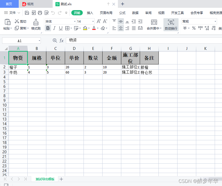
Task: Open the Paste options arrow
Action: (x=11, y=28)
